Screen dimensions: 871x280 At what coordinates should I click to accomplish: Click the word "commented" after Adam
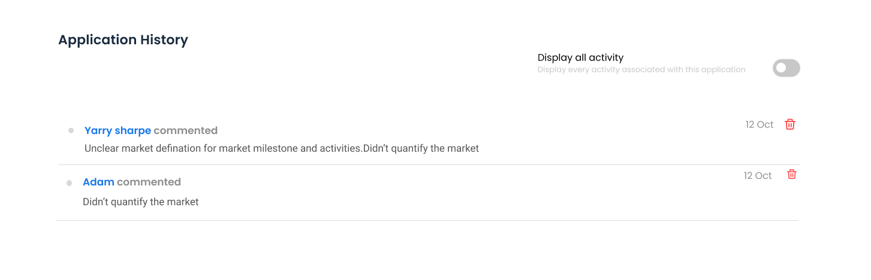[x=149, y=182]
